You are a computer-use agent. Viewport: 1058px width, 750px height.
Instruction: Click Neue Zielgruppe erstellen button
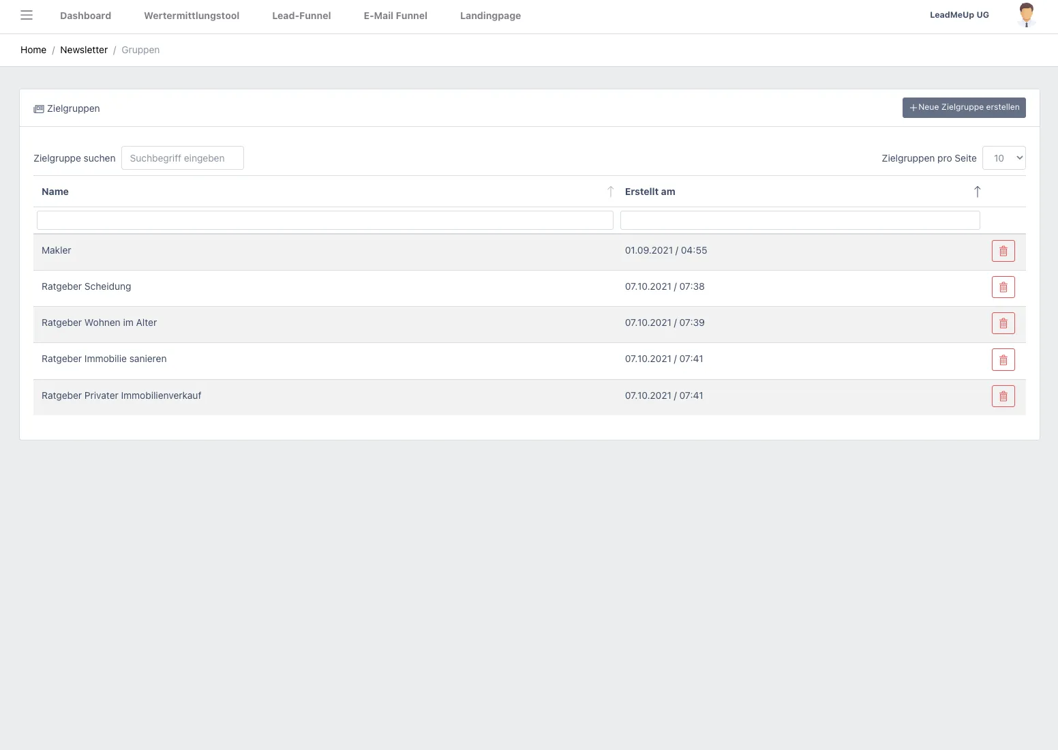(963, 108)
